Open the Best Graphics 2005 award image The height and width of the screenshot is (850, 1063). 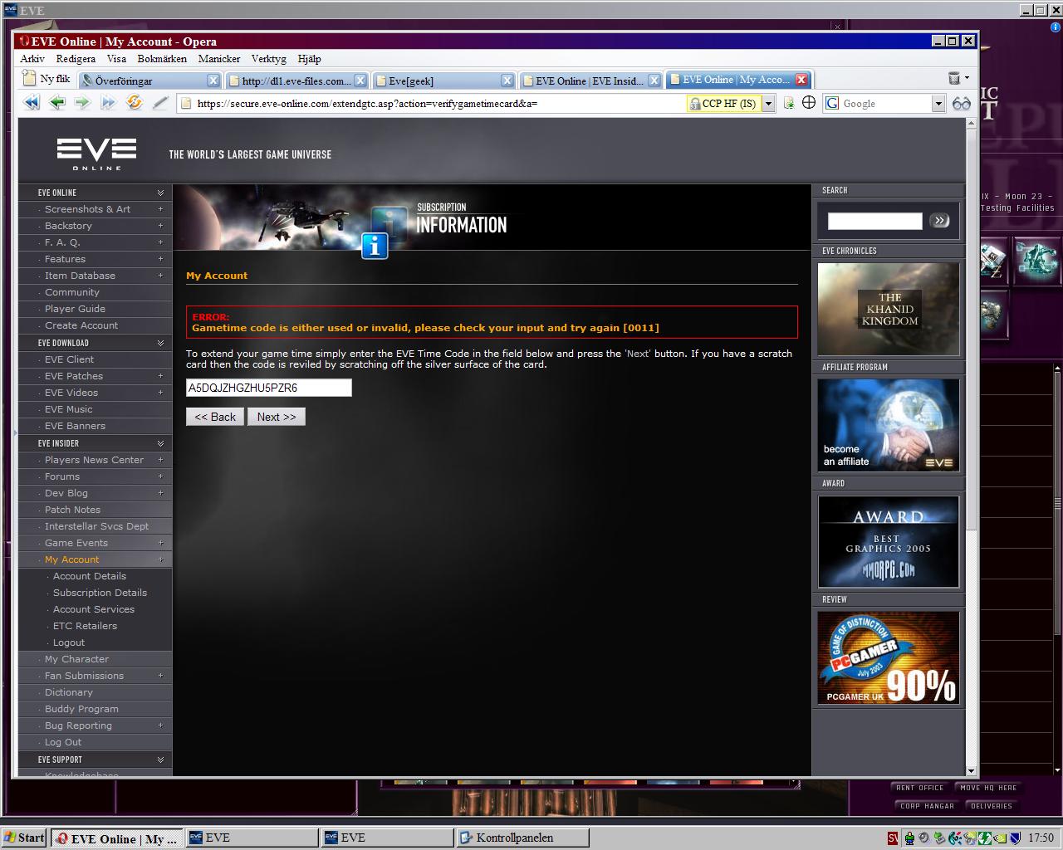tap(889, 541)
